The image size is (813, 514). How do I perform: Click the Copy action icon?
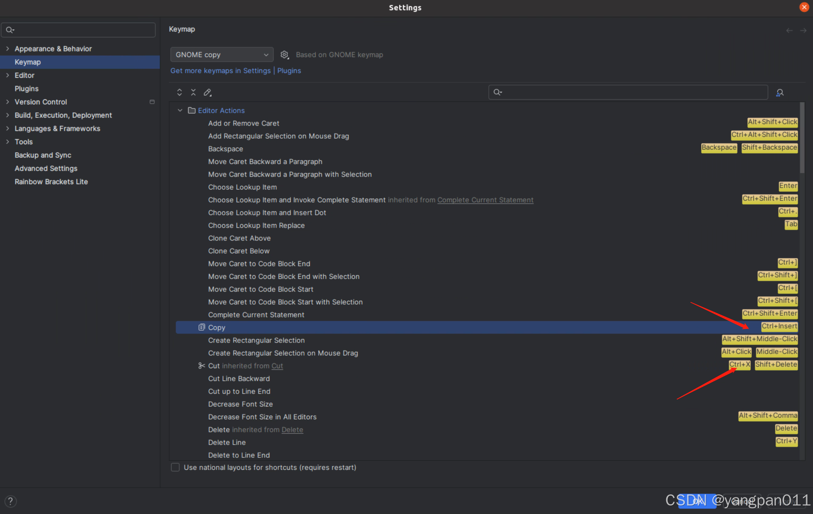tap(202, 327)
